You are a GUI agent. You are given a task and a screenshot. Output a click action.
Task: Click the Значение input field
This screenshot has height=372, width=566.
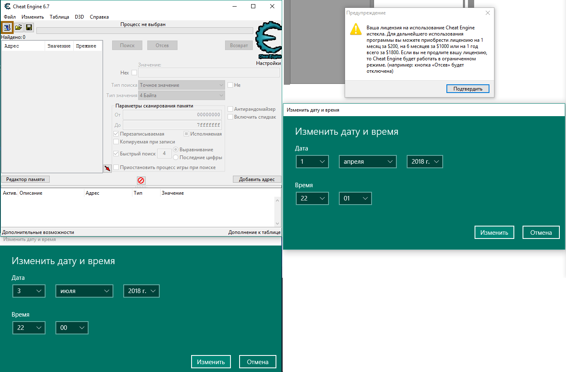(x=209, y=73)
